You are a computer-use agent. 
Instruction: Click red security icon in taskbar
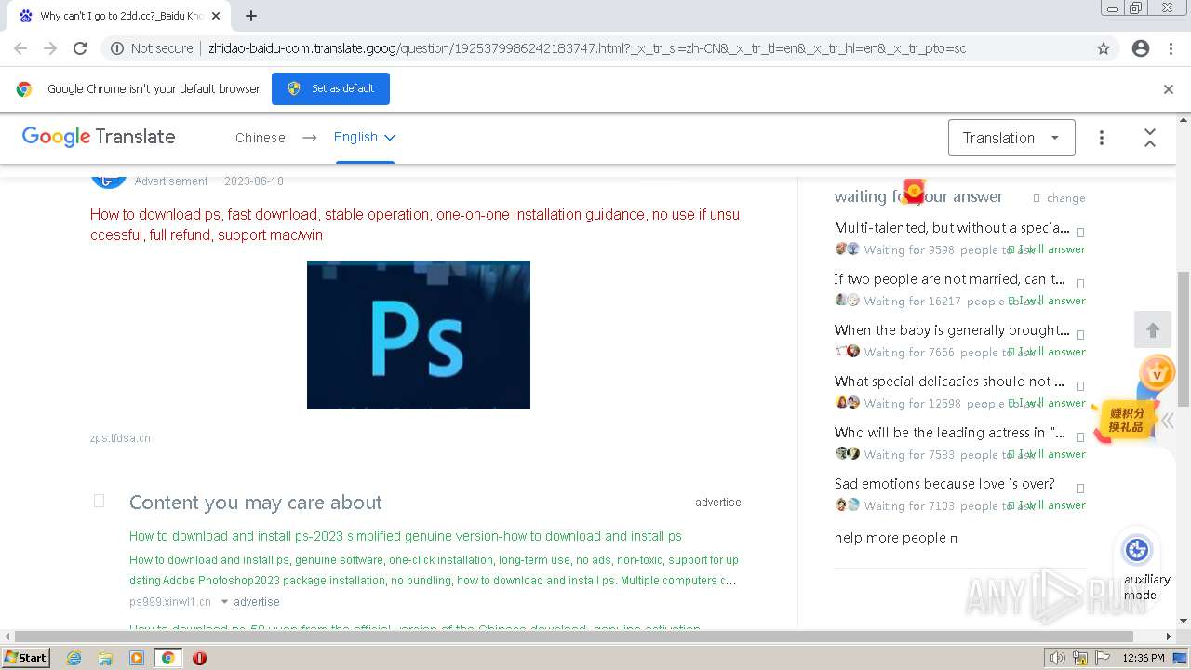point(199,658)
